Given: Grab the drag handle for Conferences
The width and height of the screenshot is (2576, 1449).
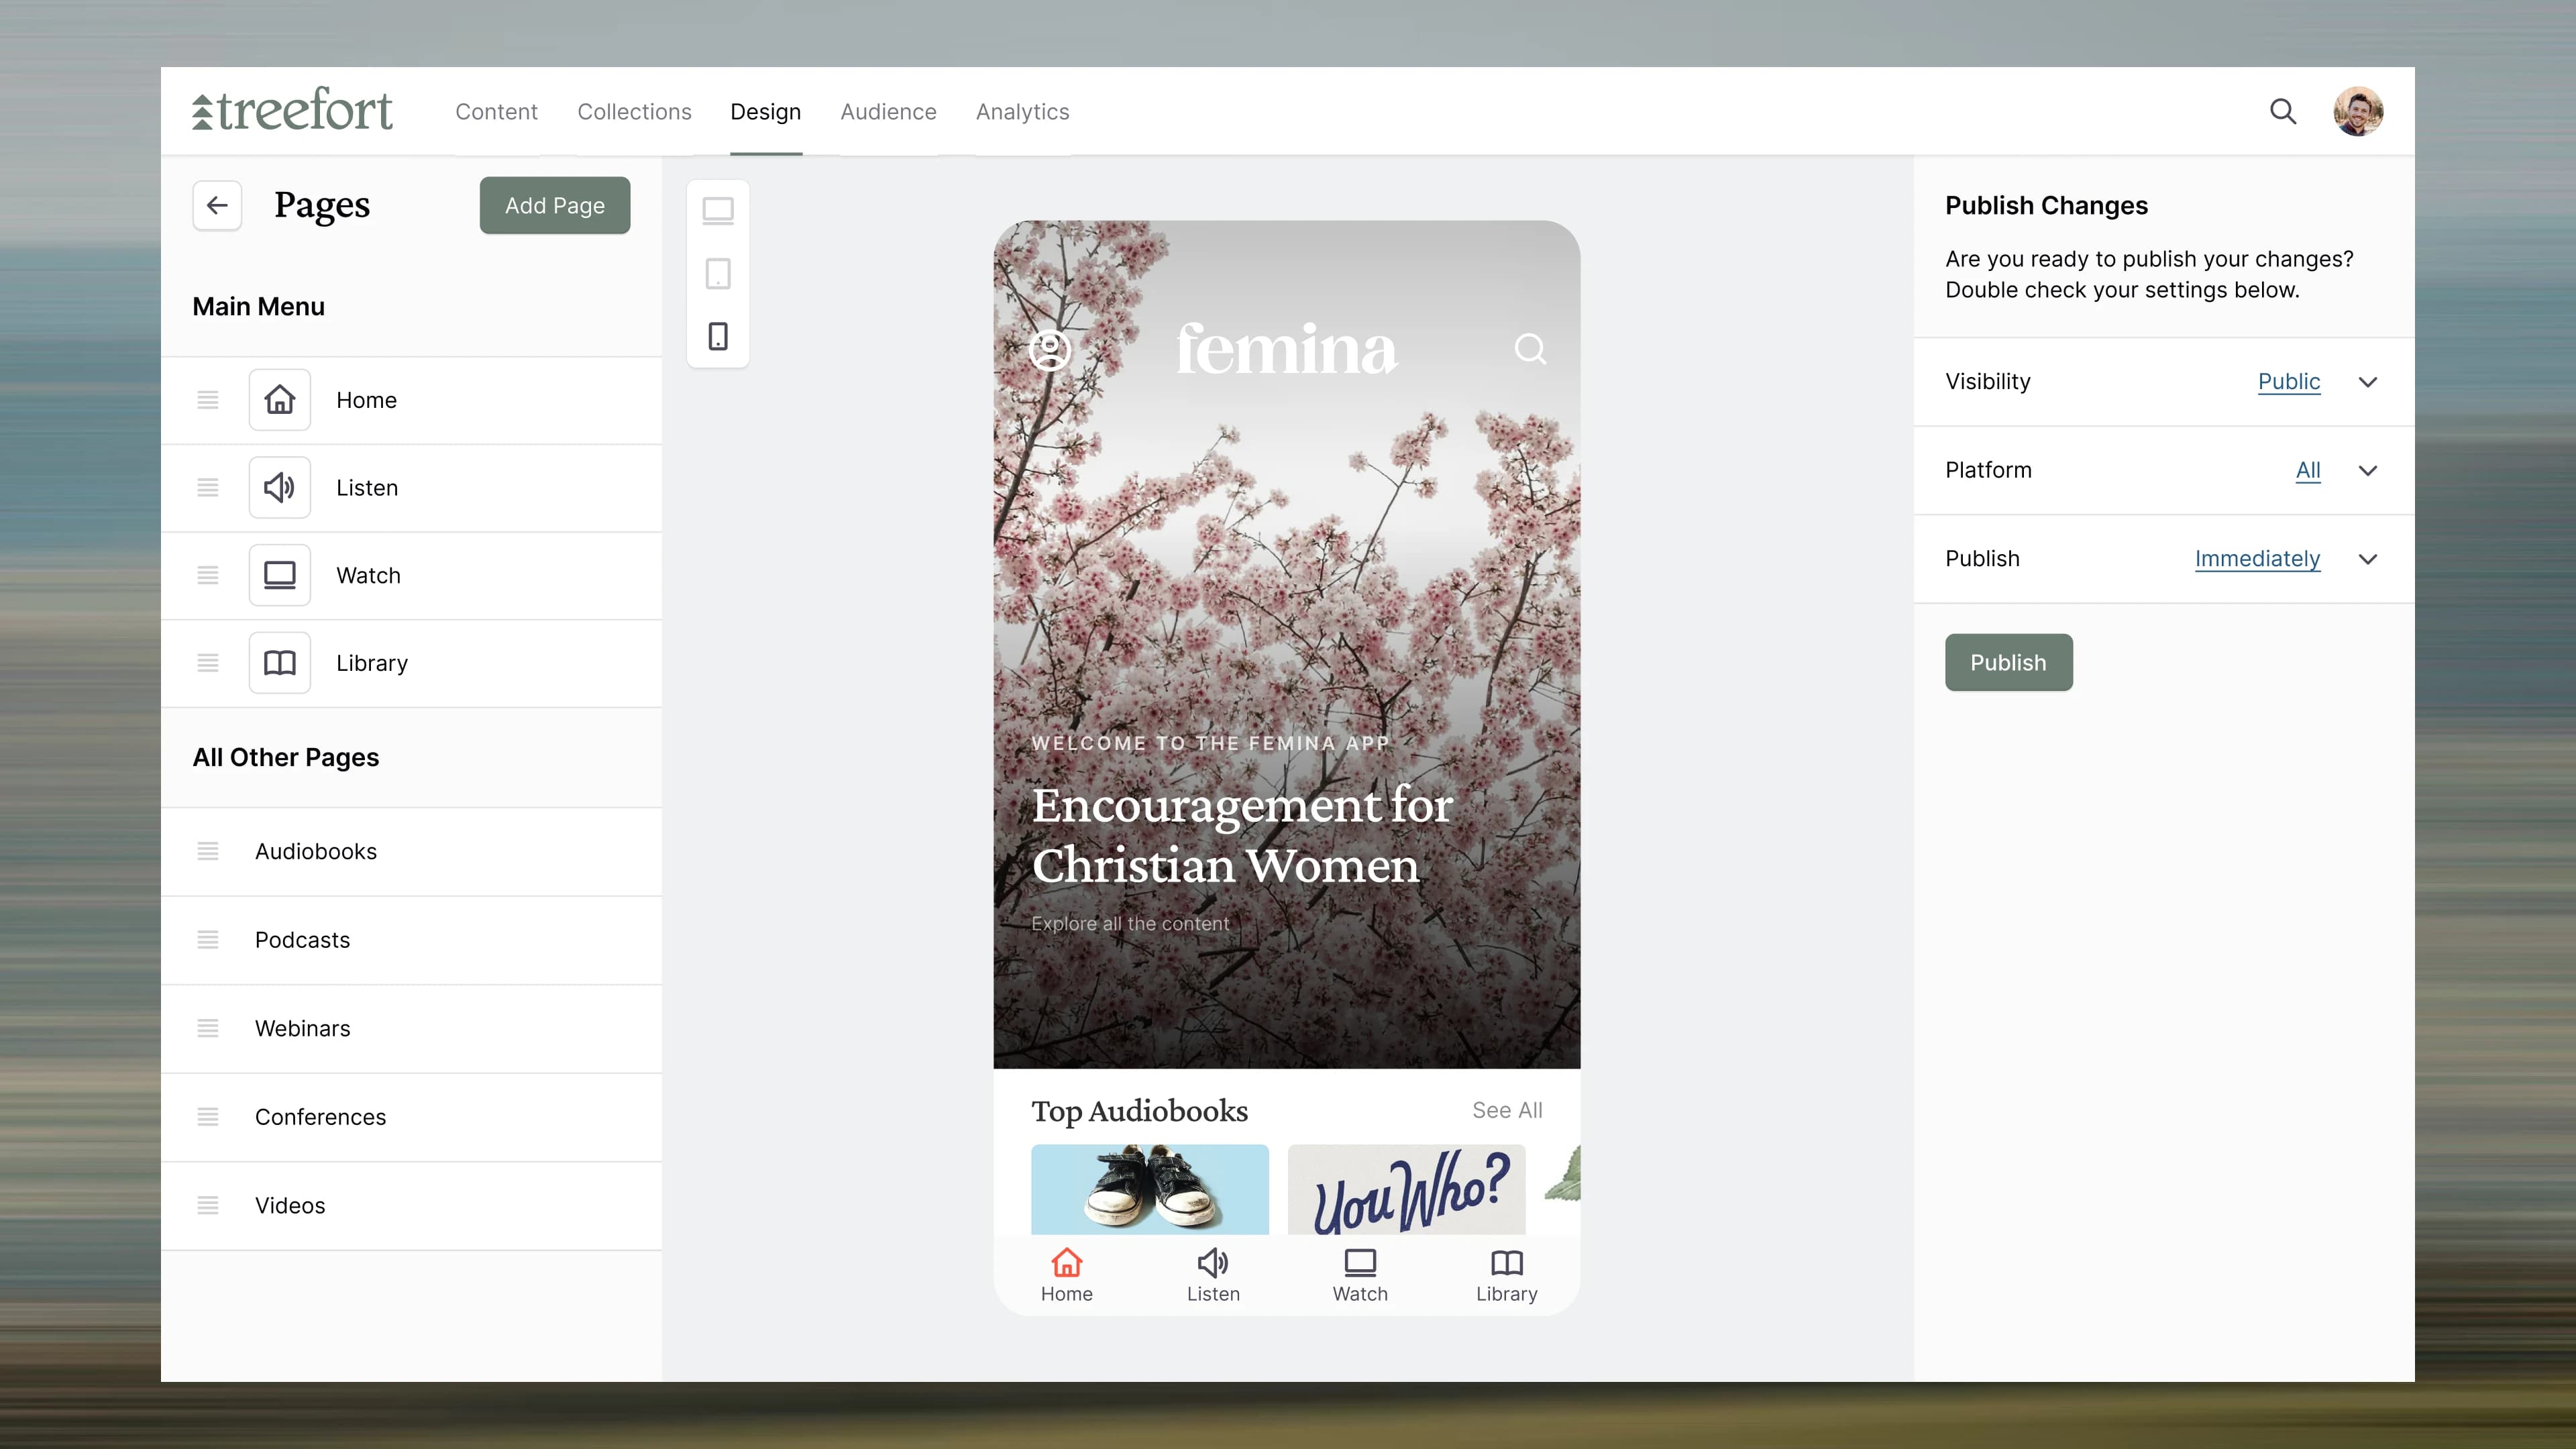Looking at the screenshot, I should point(208,1117).
